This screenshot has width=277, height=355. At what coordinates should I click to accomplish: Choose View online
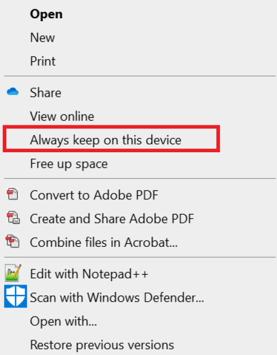pyautogui.click(x=62, y=116)
